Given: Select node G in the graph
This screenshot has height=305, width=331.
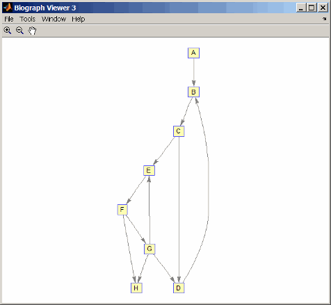Looking at the screenshot, I should pyautogui.click(x=150, y=249).
